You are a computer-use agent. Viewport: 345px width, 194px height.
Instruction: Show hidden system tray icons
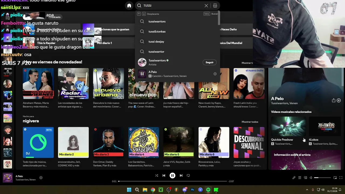(307, 190)
